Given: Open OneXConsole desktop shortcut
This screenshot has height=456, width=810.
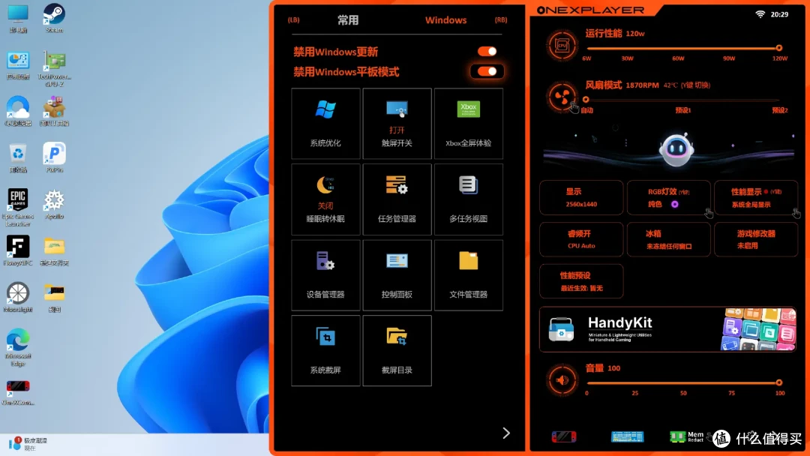Looking at the screenshot, I should [x=17, y=393].
